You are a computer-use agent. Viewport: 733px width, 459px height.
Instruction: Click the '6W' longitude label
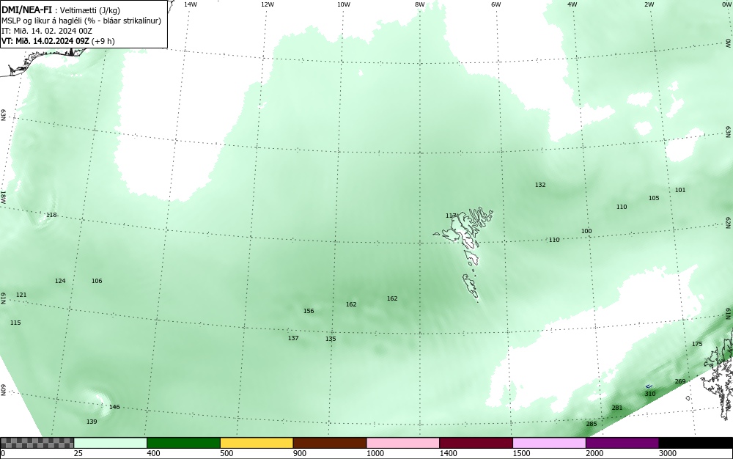[496, 4]
